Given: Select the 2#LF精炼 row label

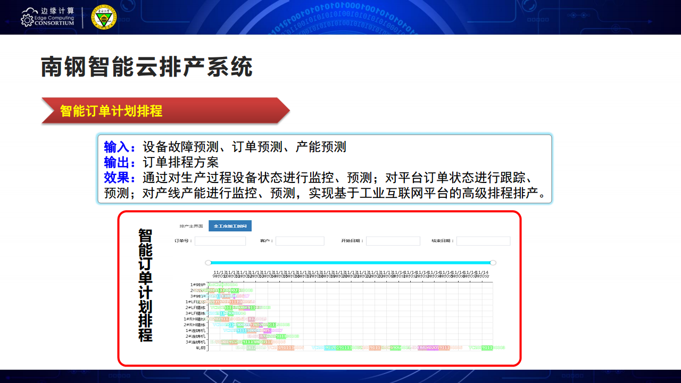Looking at the screenshot, I should (x=195, y=307).
